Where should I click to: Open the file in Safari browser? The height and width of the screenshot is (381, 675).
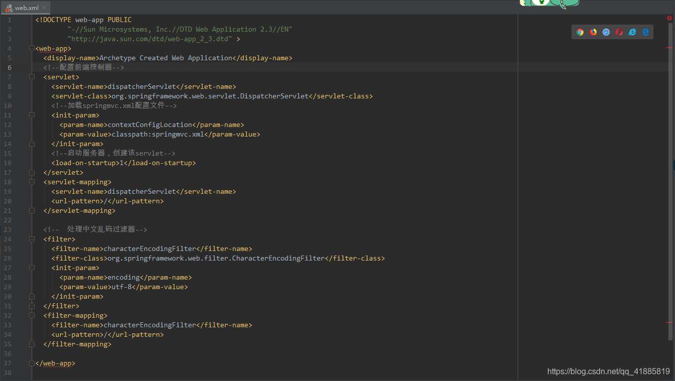coord(606,32)
